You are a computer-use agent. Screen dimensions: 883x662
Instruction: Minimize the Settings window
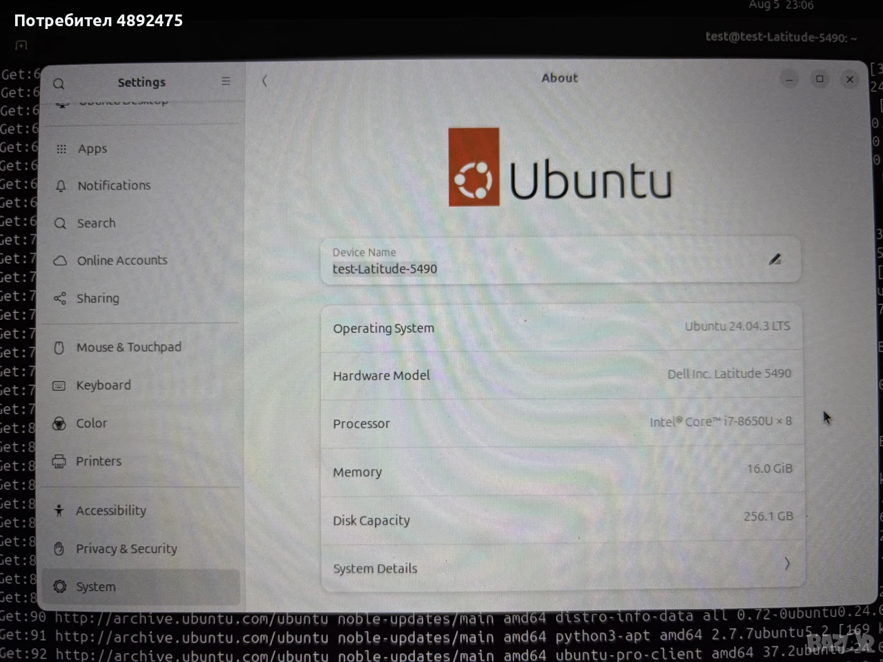(x=789, y=79)
